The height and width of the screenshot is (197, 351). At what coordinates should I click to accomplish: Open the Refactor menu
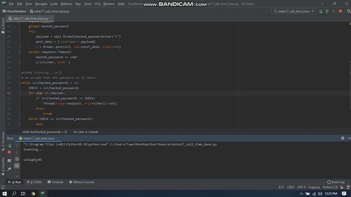(x=66, y=4)
